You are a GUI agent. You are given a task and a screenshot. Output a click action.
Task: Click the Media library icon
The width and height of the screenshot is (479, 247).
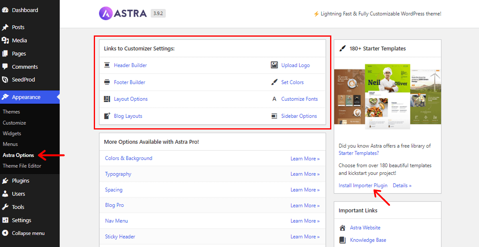click(x=5, y=40)
